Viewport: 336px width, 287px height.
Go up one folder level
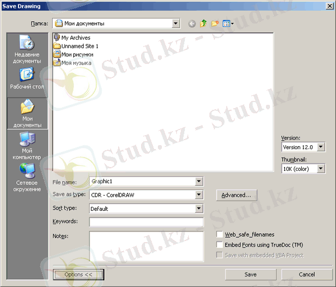pyautogui.click(x=203, y=24)
